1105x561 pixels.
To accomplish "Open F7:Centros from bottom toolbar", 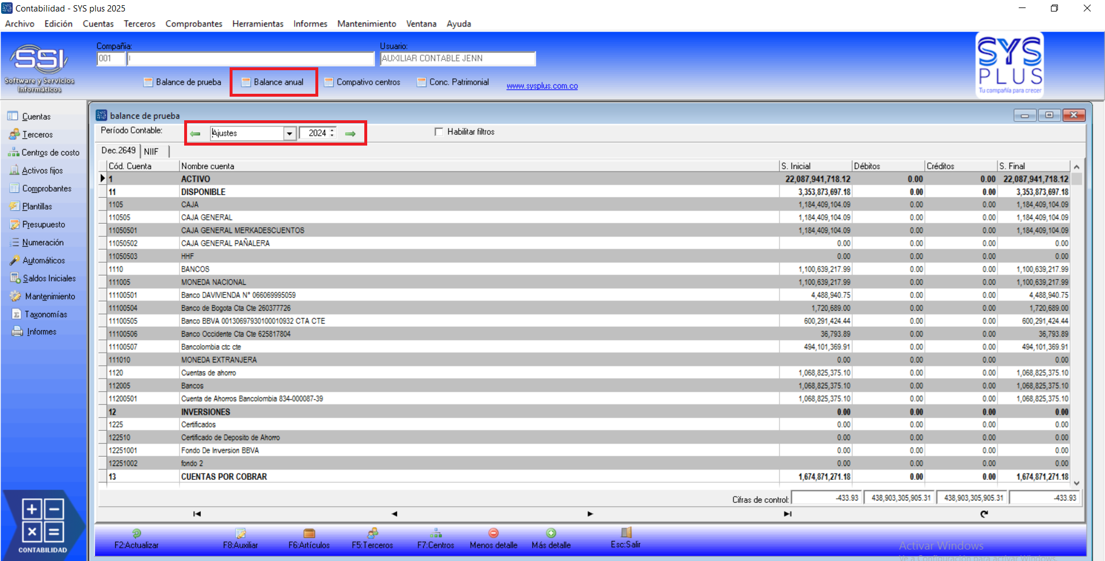I will tap(436, 539).
